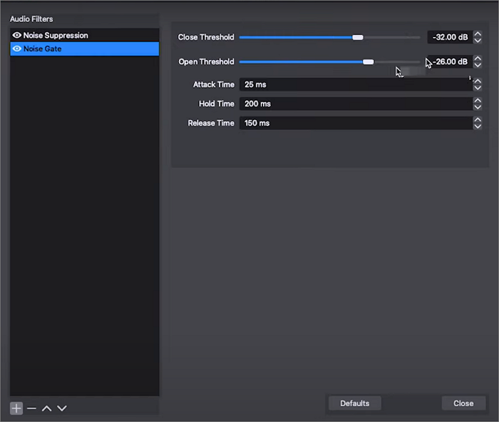This screenshot has height=422, width=499.
Task: Step the Close Threshold value using arrows
Action: tap(478, 37)
